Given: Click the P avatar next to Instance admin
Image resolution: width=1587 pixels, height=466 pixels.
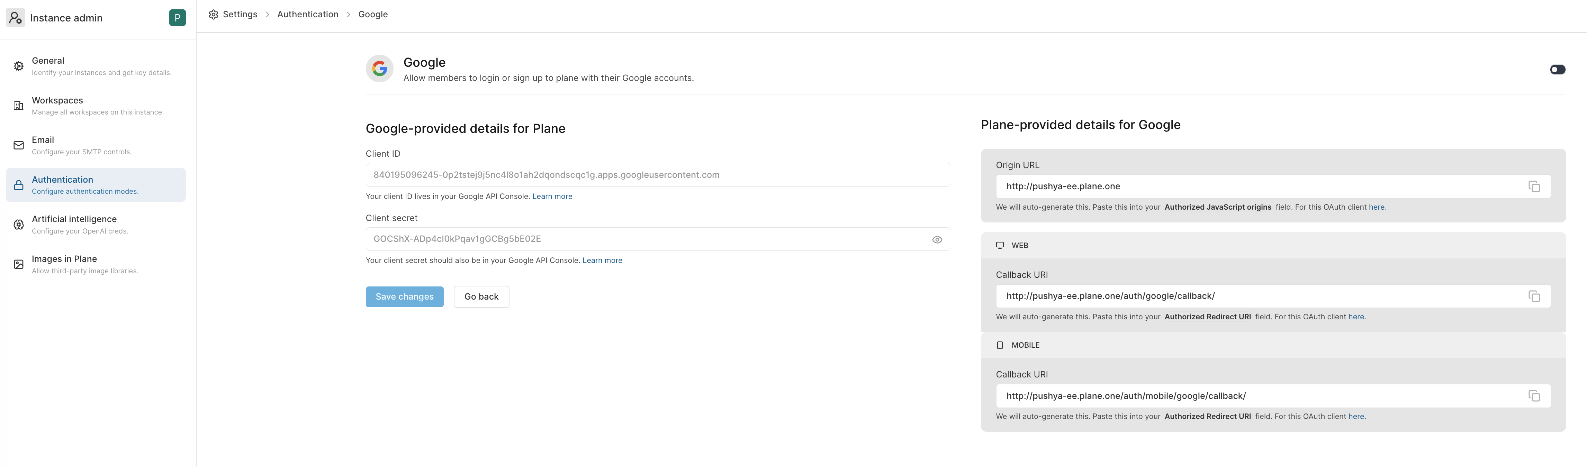Looking at the screenshot, I should [178, 17].
